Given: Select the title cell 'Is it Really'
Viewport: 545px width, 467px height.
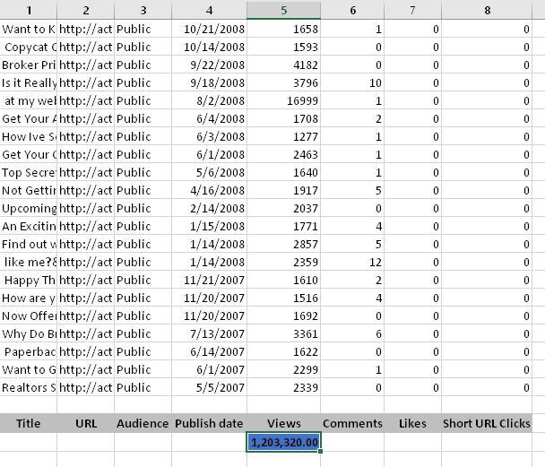Looking at the screenshot, I should pos(29,82).
